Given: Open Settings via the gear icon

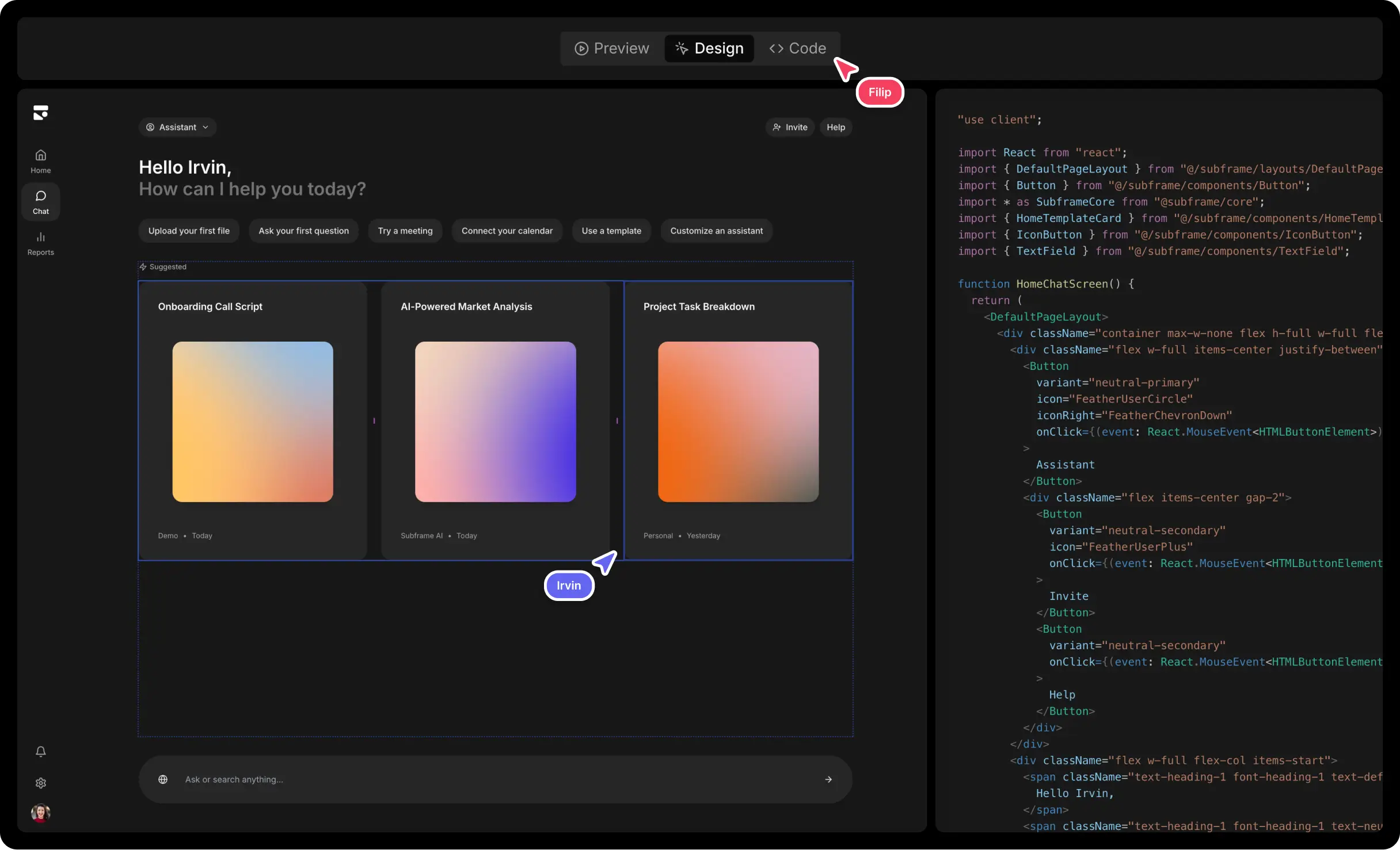Looking at the screenshot, I should click(x=40, y=783).
